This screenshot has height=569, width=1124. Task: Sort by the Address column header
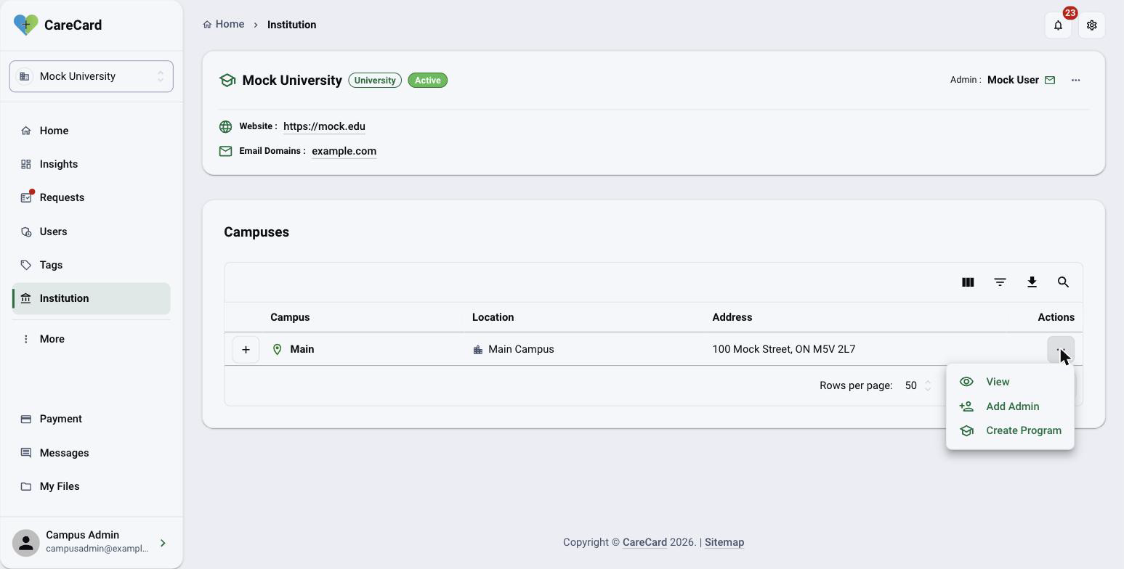pyautogui.click(x=732, y=317)
